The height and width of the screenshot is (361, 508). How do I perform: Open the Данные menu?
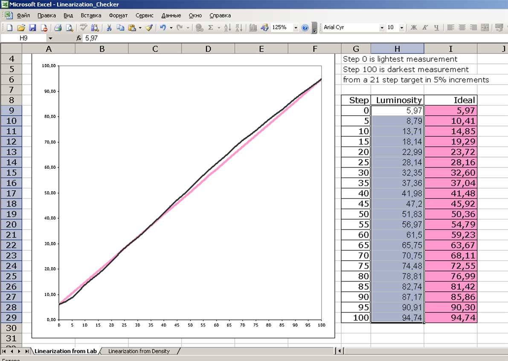click(171, 15)
